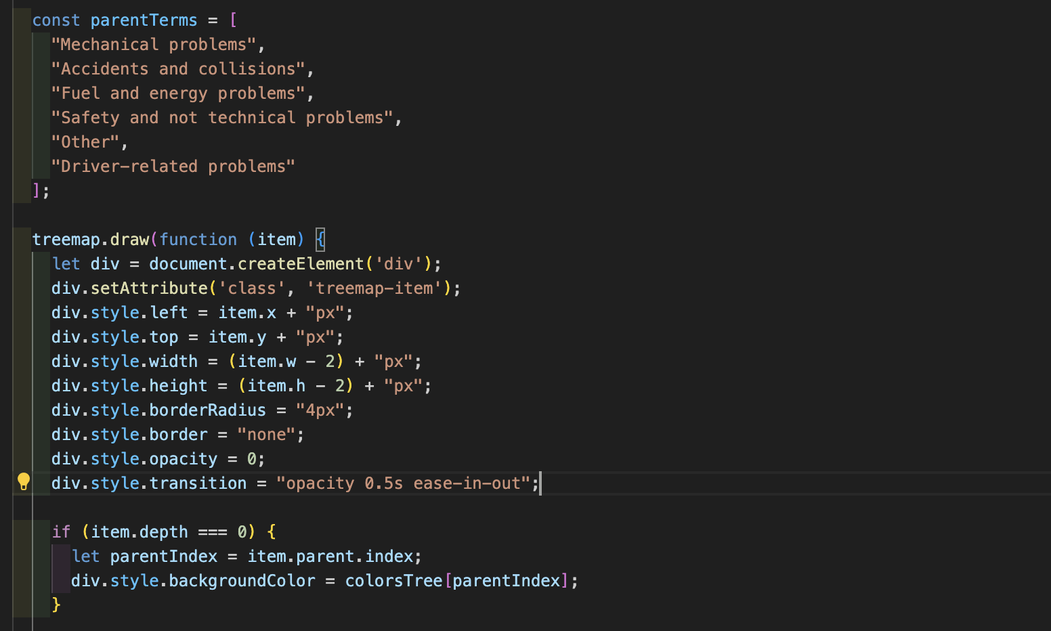Click the "Mechanical problems" string
The width and height of the screenshot is (1051, 631).
(154, 45)
